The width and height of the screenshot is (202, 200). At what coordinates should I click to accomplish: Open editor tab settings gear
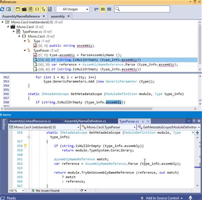pos(199,121)
